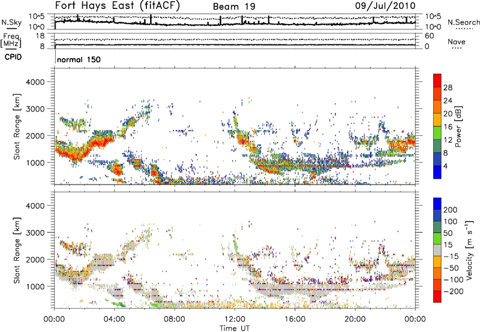Image resolution: width=480 pixels, height=332 pixels.
Task: Click the '200' value on the velocity scale
Action: 451,210
